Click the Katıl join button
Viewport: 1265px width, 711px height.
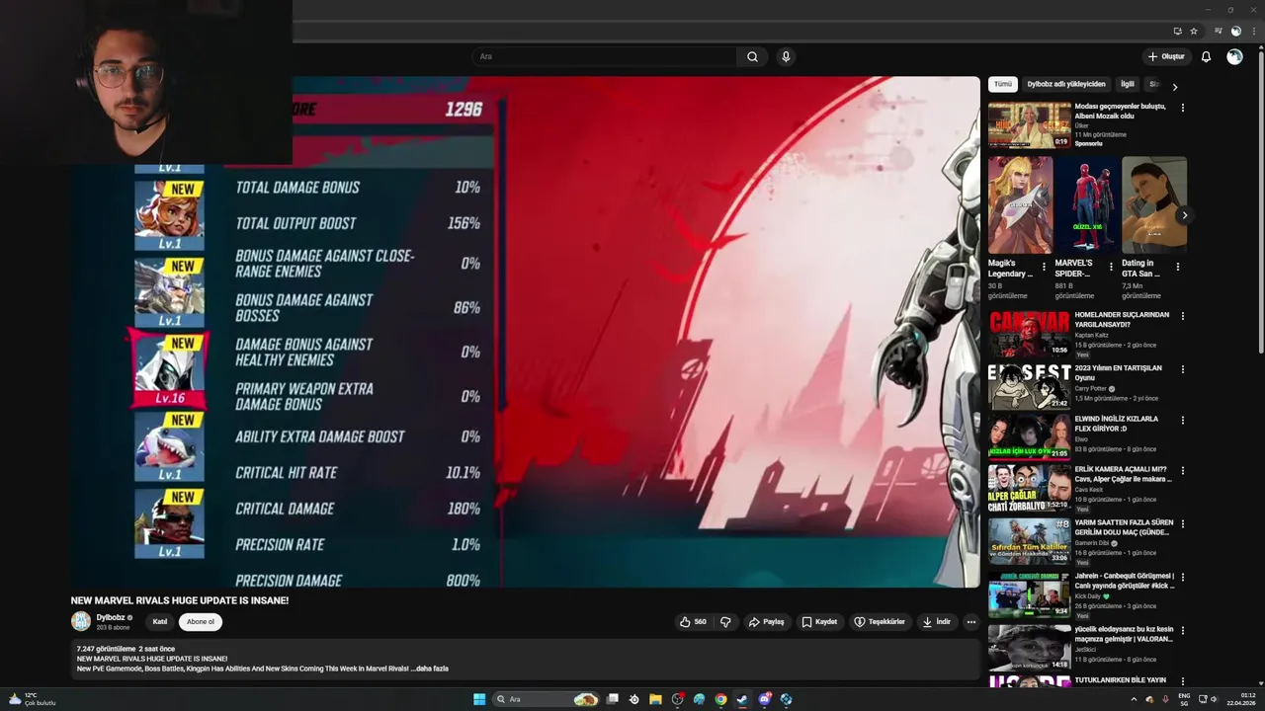coord(160,622)
